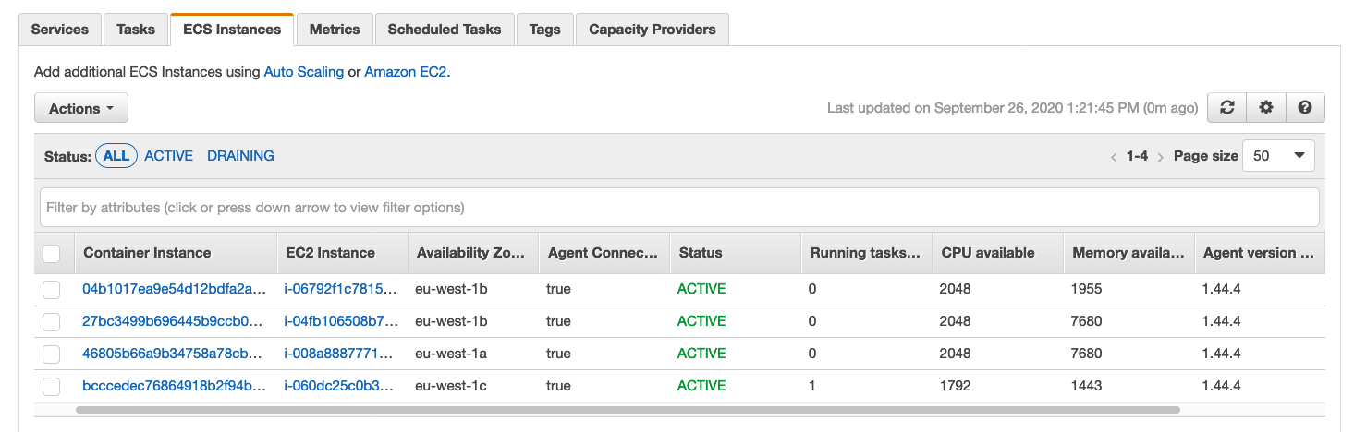Follow the Auto Scaling link
The width and height of the screenshot is (1354, 432).
(x=304, y=71)
